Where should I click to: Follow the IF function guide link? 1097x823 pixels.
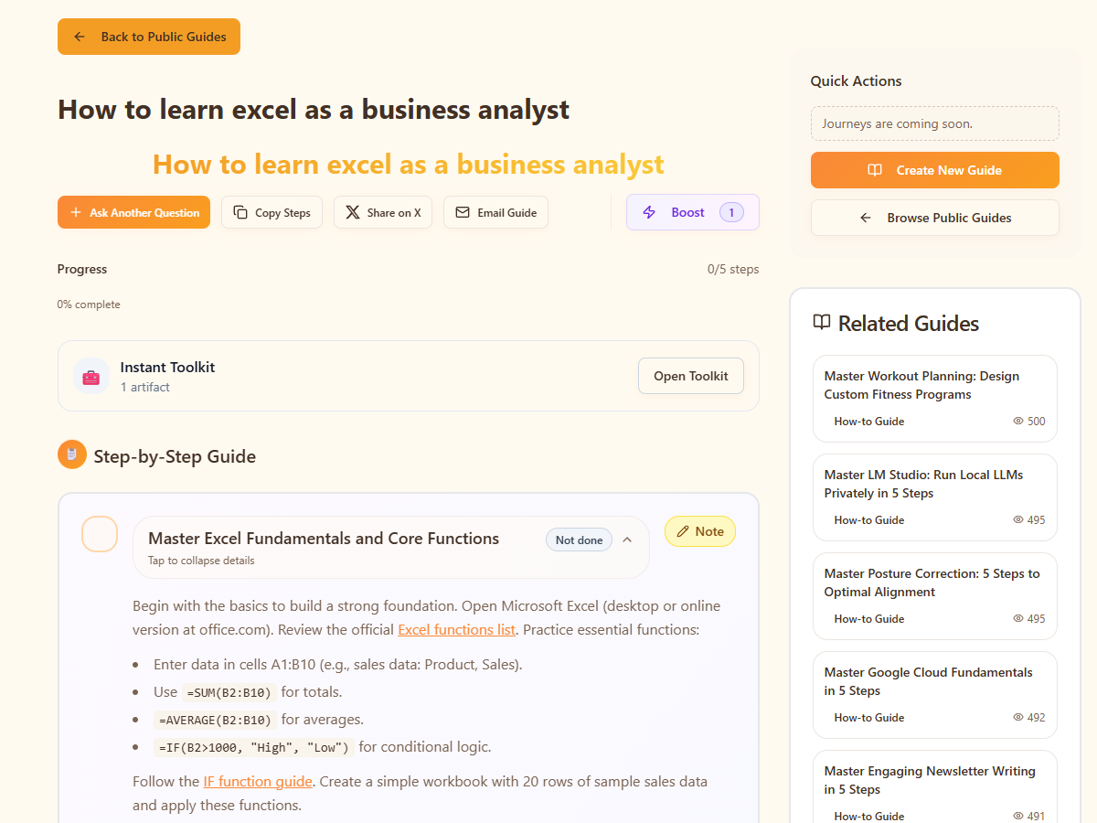pyautogui.click(x=258, y=782)
